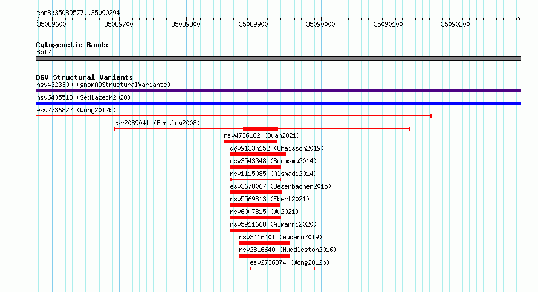
Task: Click the 35089700 ruler coordinate
Action: (x=118, y=24)
